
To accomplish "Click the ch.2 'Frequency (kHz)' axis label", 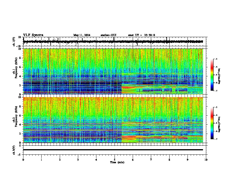I will pyautogui.click(x=16, y=116).
